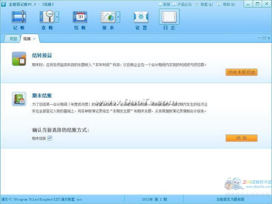Close the 结账 tab
This screenshot has height=204, width=272.
click(x=34, y=39)
